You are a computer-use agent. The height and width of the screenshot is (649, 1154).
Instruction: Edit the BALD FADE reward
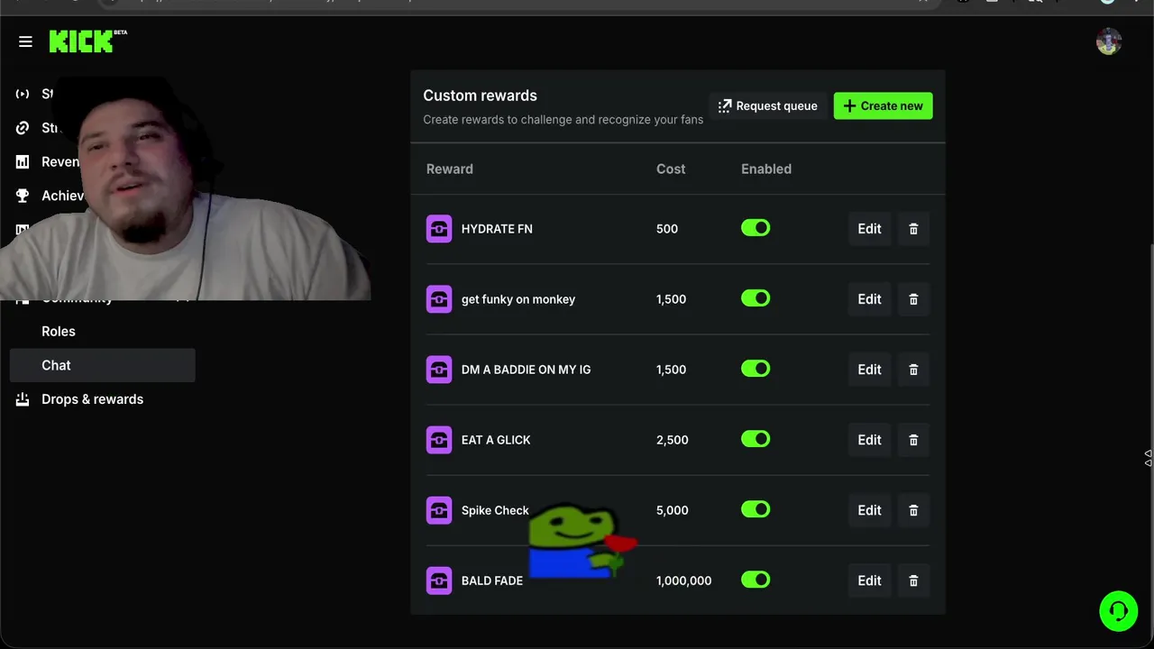[x=869, y=580]
